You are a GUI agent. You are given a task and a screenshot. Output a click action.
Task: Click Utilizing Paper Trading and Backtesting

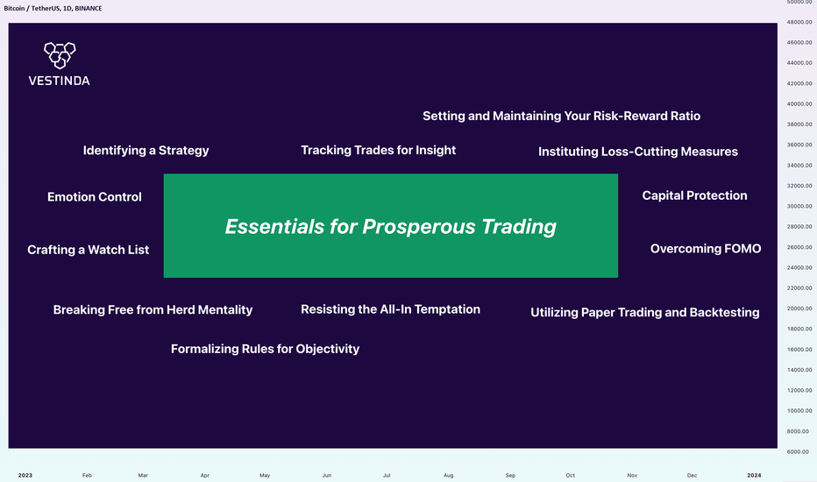[x=645, y=313]
